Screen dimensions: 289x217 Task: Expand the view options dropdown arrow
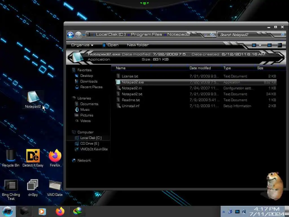(260, 45)
